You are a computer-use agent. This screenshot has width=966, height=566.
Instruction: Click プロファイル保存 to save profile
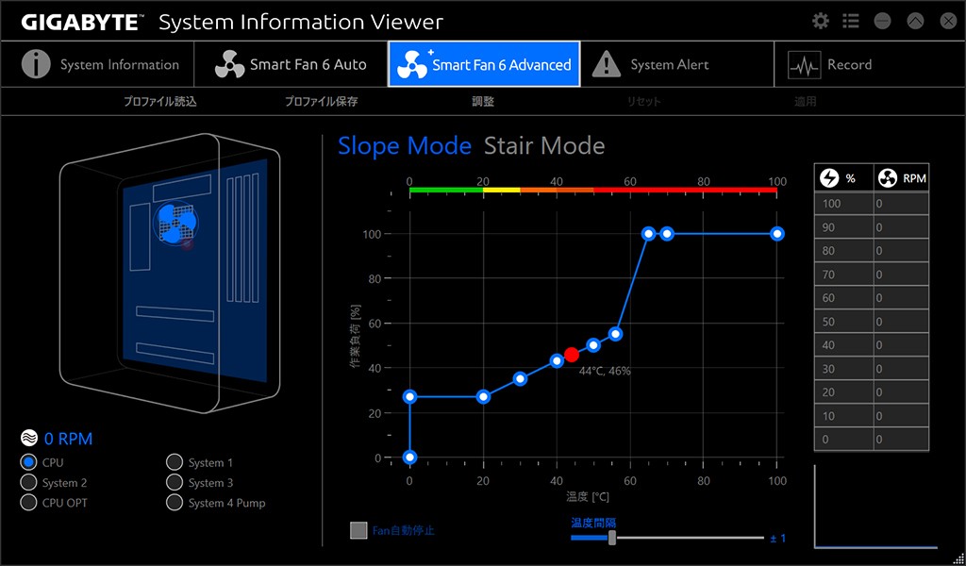tap(321, 102)
